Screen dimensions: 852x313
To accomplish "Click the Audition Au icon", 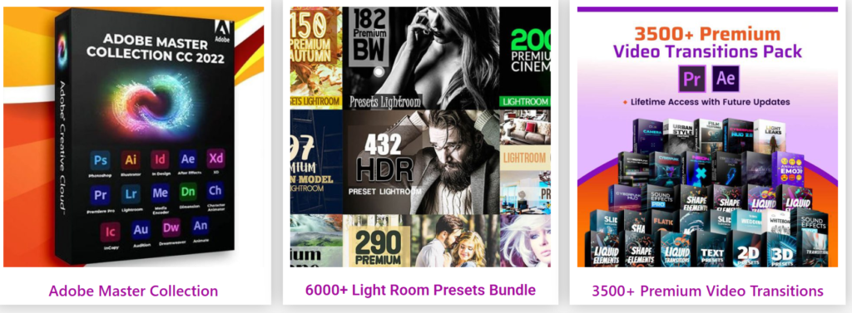I will click(141, 229).
